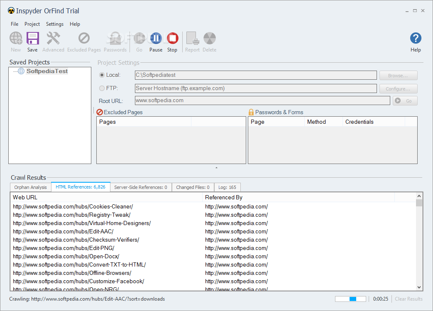
Task: Stop the crawl
Action: [172, 38]
